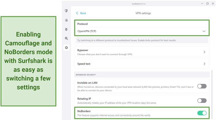The height and width of the screenshot is (120, 216).
Task: Go Back to previous settings page
Action: point(83,13)
